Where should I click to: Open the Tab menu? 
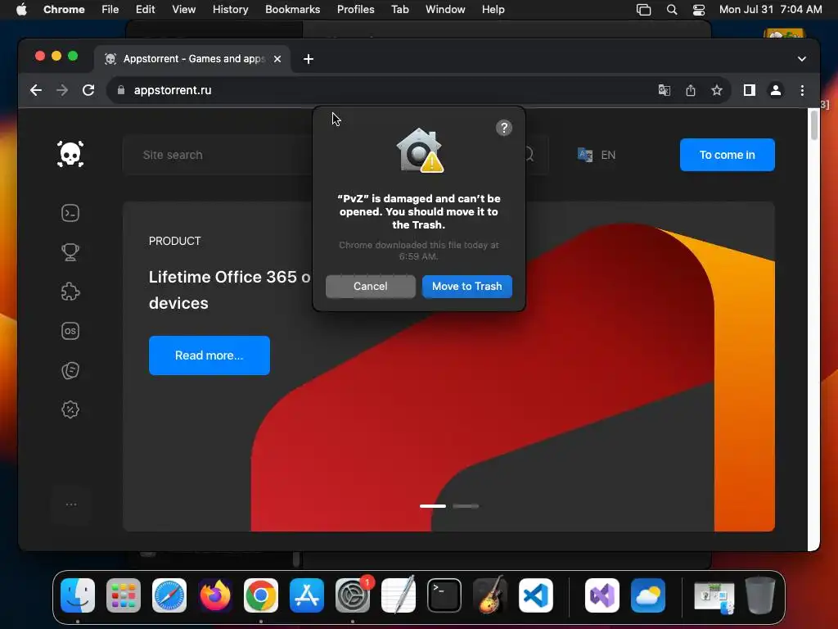[x=399, y=9]
